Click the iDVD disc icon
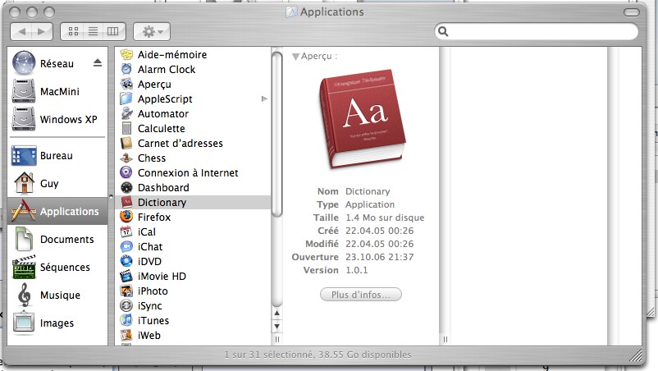This screenshot has width=658, height=371. pyautogui.click(x=126, y=262)
